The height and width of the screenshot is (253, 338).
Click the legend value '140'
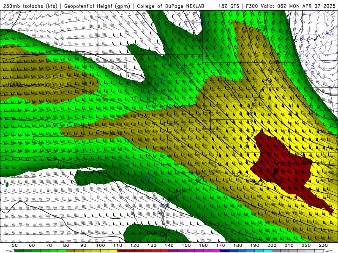(x=169, y=245)
